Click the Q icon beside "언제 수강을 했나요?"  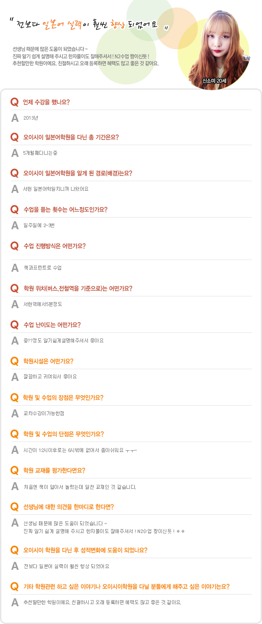[x=14, y=102]
